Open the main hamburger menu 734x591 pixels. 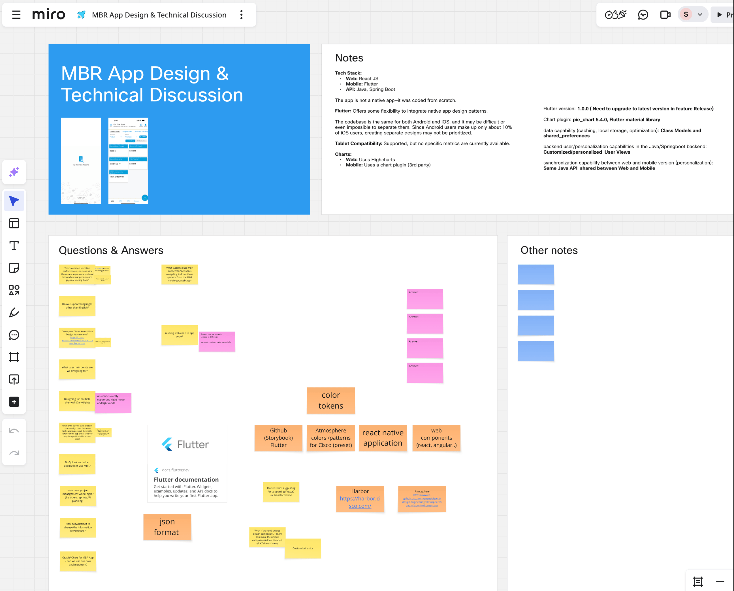tap(16, 15)
